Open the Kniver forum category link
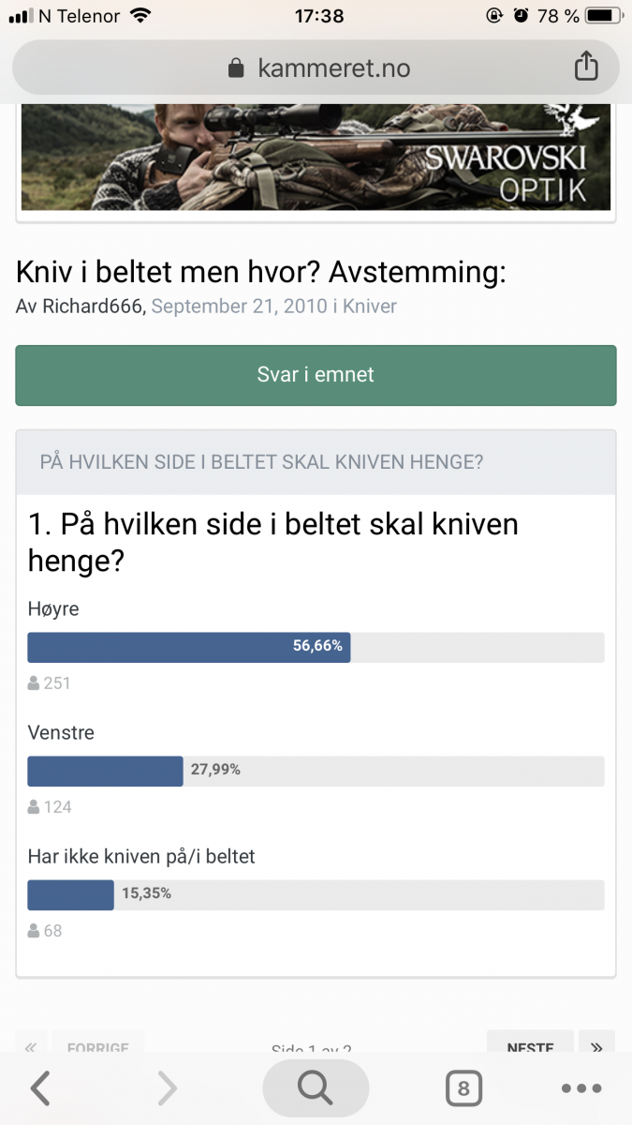This screenshot has width=632, height=1125. click(370, 307)
